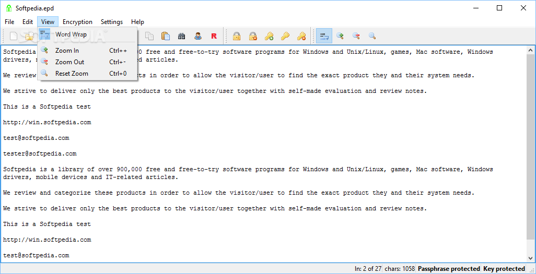Click the last test@softpedia.com line

[x=36, y=255]
